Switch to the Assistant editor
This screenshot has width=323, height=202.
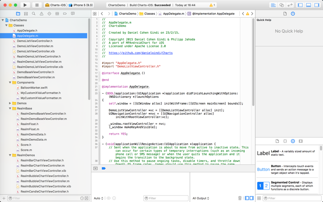(x=281, y=5)
